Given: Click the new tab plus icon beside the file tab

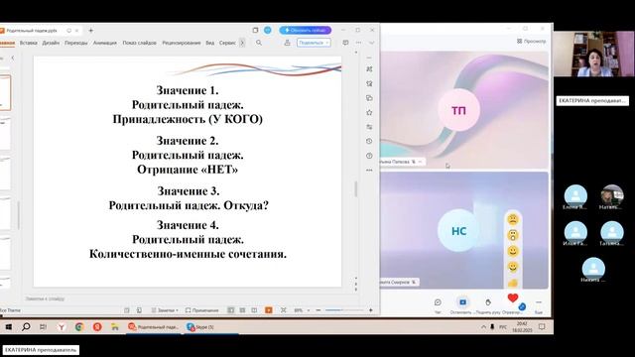Looking at the screenshot, I should [x=90, y=31].
